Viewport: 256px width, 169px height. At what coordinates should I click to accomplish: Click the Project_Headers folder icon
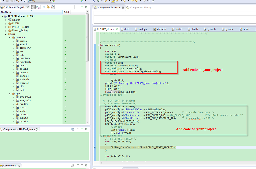click(10, 27)
